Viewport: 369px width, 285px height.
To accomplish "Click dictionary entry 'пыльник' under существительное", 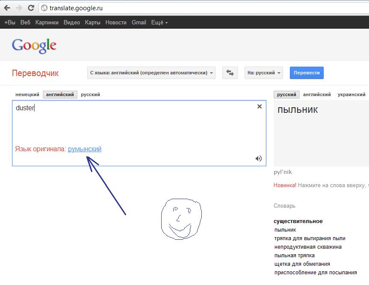I will point(285,230).
